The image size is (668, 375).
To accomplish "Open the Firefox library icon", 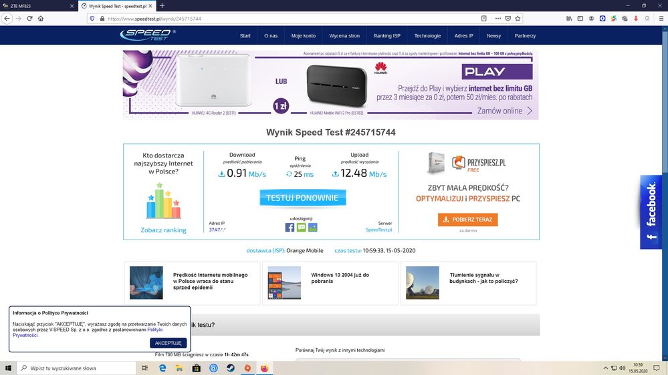I will click(569, 19).
